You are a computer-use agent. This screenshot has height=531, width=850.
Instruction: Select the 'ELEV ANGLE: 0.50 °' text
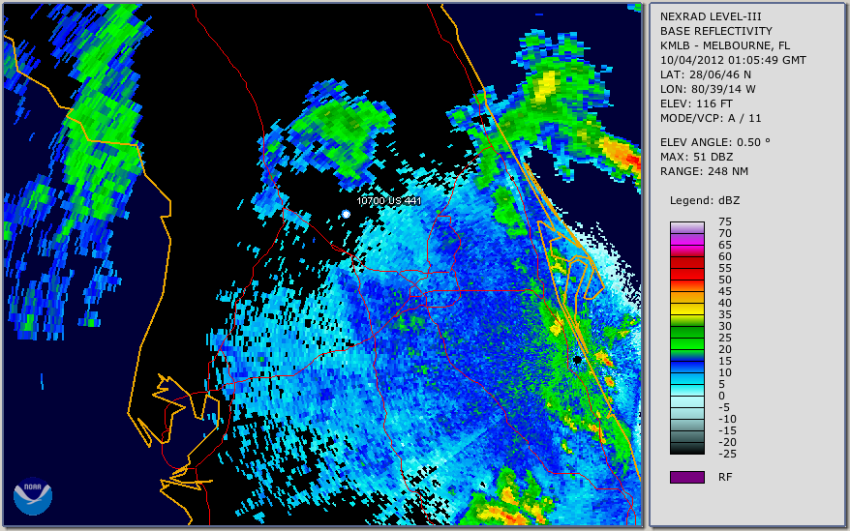click(x=715, y=142)
